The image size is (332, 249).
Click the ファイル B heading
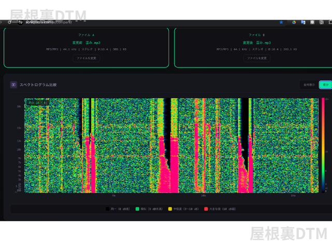click(x=257, y=35)
